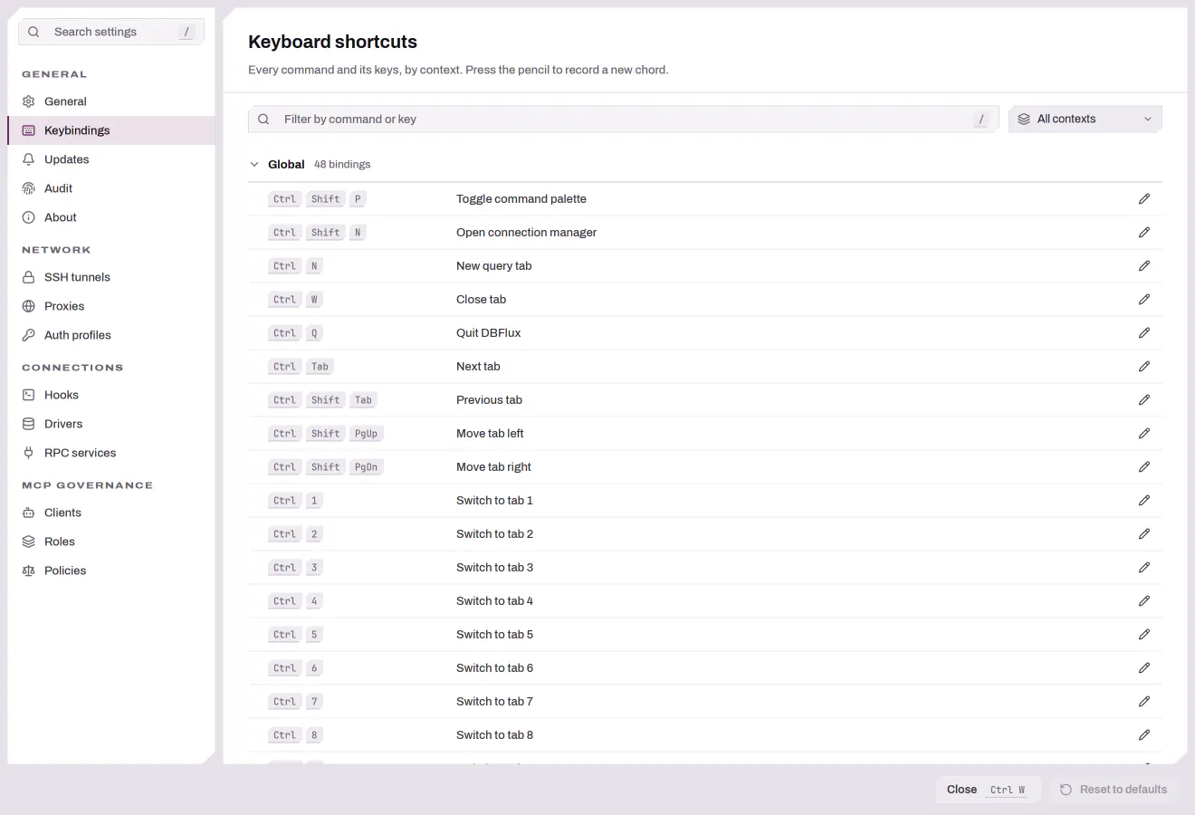Open the About page
This screenshot has height=815, width=1195.
111,217
